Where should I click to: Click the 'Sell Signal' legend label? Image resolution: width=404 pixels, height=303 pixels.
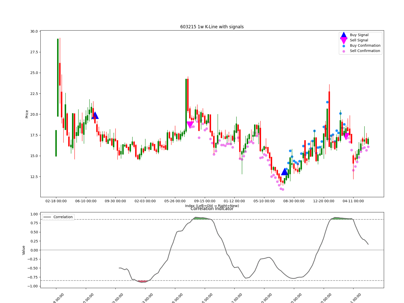359,40
